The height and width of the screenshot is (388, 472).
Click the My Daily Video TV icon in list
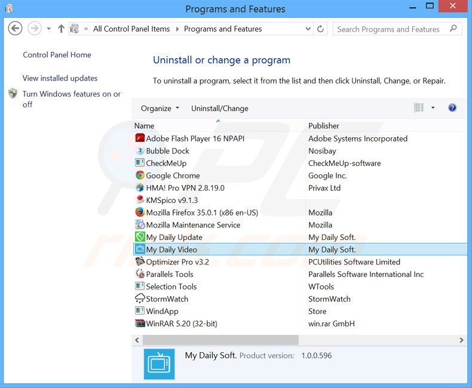[x=140, y=250]
